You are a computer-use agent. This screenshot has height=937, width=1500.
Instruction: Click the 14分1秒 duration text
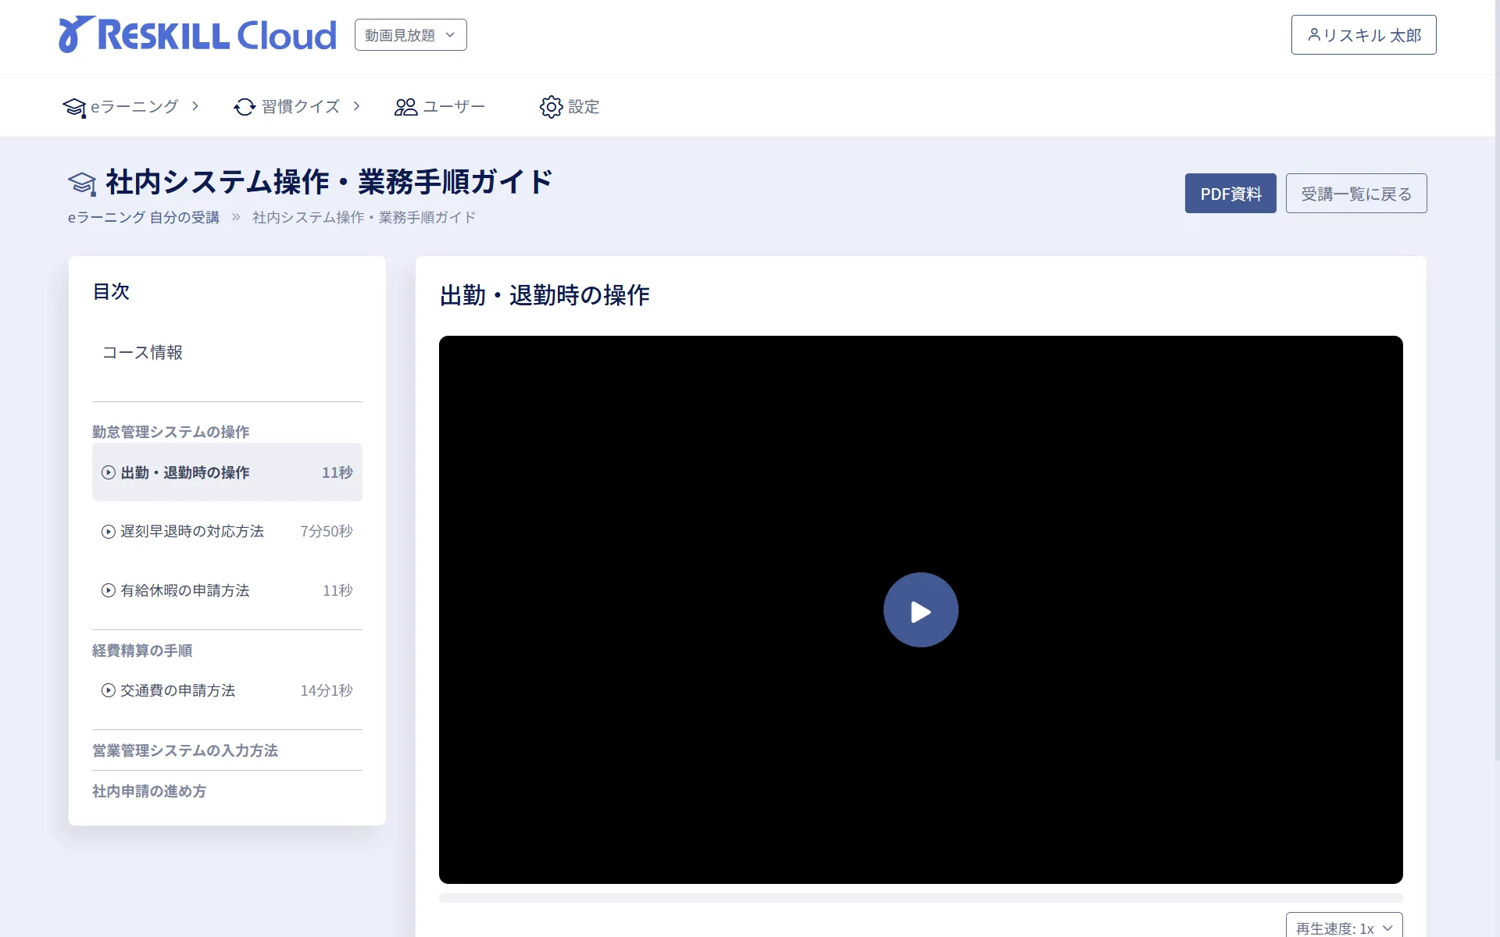tap(327, 691)
